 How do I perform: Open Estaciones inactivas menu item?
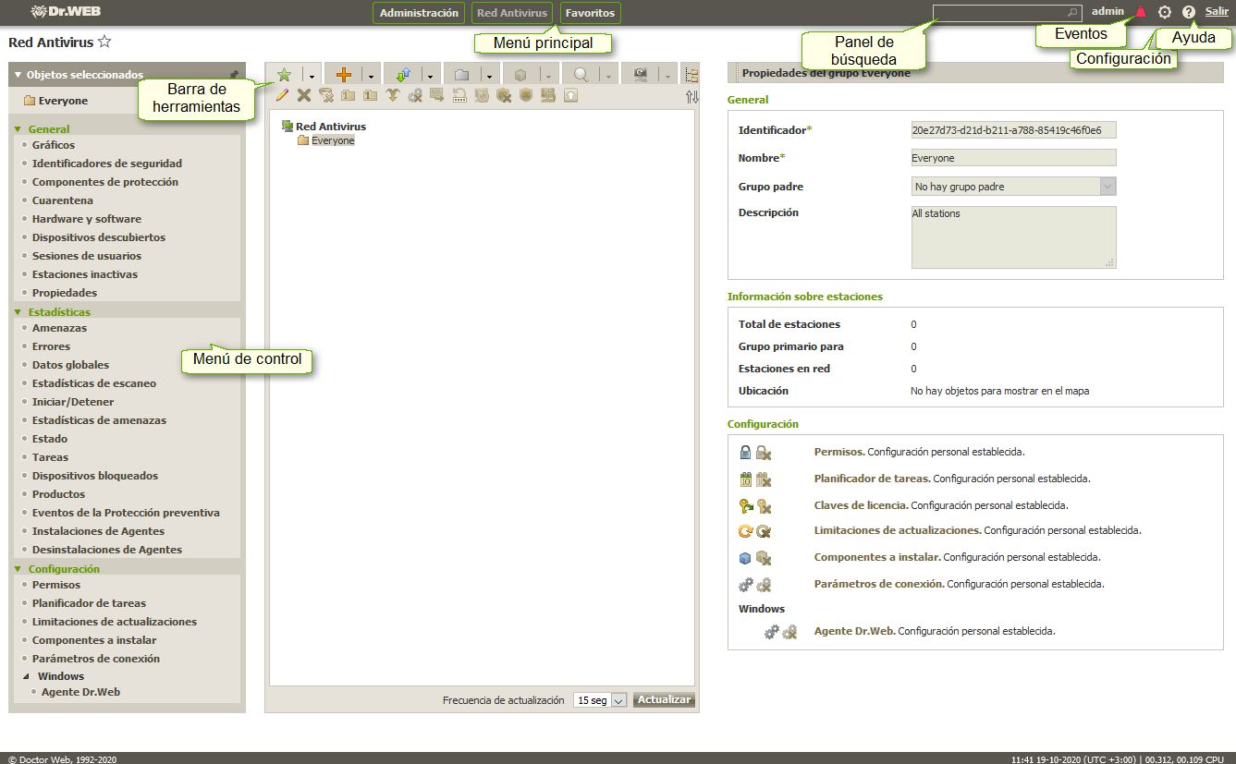85,274
